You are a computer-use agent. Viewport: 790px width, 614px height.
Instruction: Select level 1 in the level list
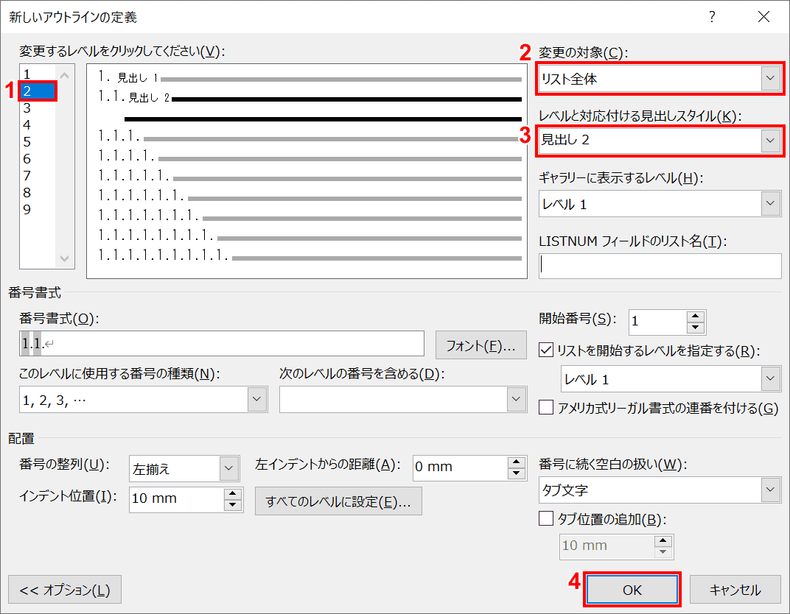click(38, 74)
